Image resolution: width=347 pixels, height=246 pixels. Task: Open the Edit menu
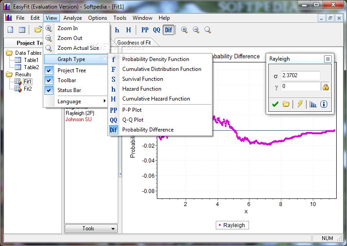tap(35, 18)
